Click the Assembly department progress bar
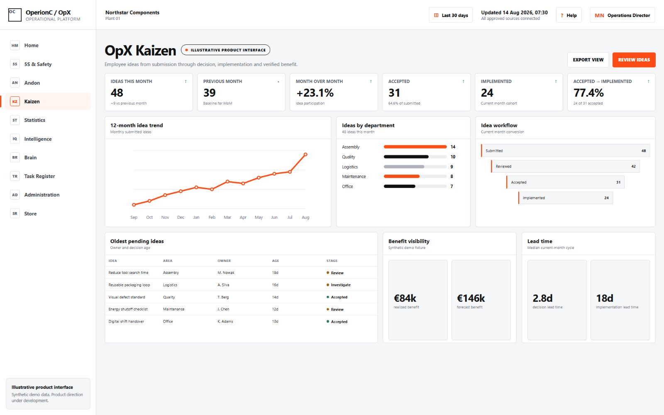Screen dimensions: 664x415 [x=415, y=147]
